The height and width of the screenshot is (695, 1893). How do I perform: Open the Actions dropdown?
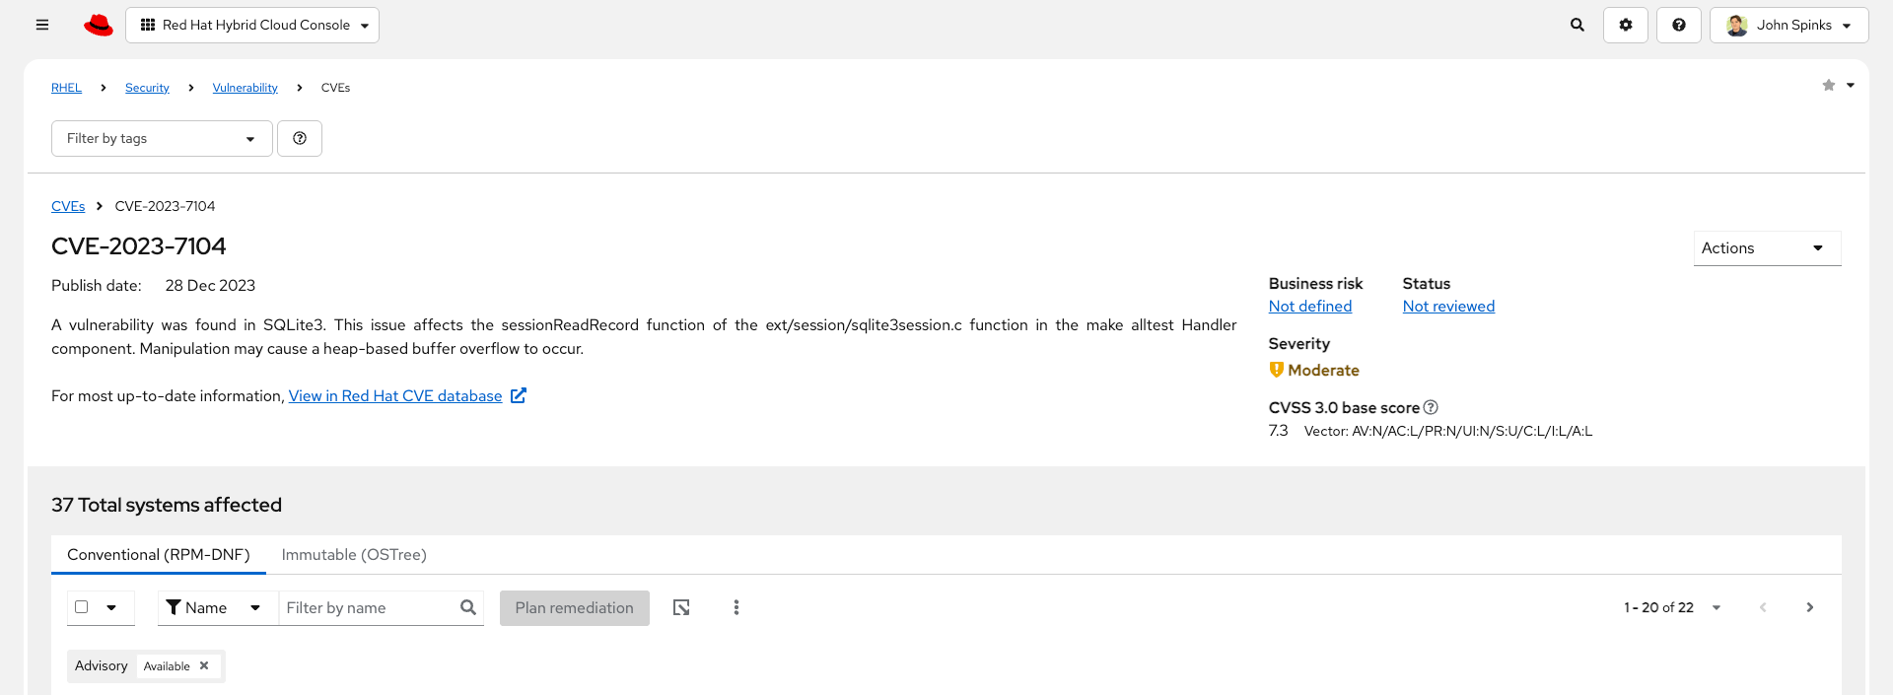coord(1767,248)
